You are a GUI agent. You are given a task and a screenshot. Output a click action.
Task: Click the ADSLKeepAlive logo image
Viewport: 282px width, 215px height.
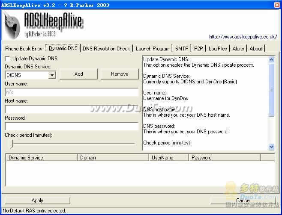(43, 25)
